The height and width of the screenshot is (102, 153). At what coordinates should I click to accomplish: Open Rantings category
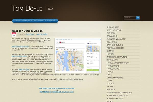pos(111,90)
